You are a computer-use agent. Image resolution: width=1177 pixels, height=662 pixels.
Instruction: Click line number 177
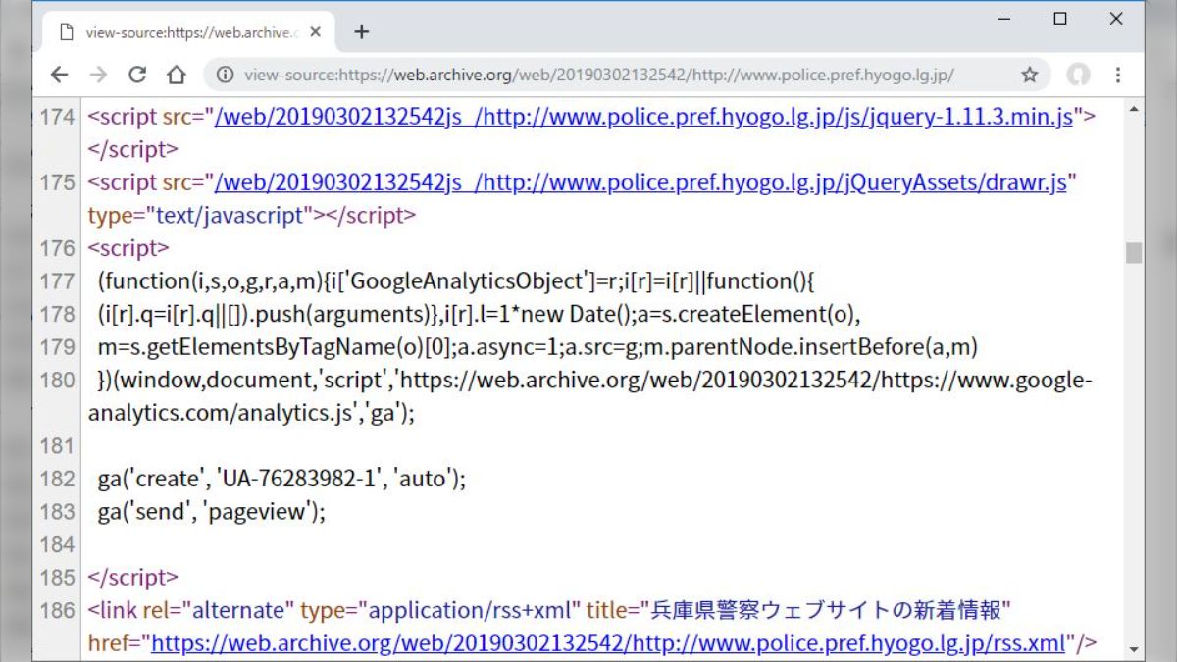point(57,281)
